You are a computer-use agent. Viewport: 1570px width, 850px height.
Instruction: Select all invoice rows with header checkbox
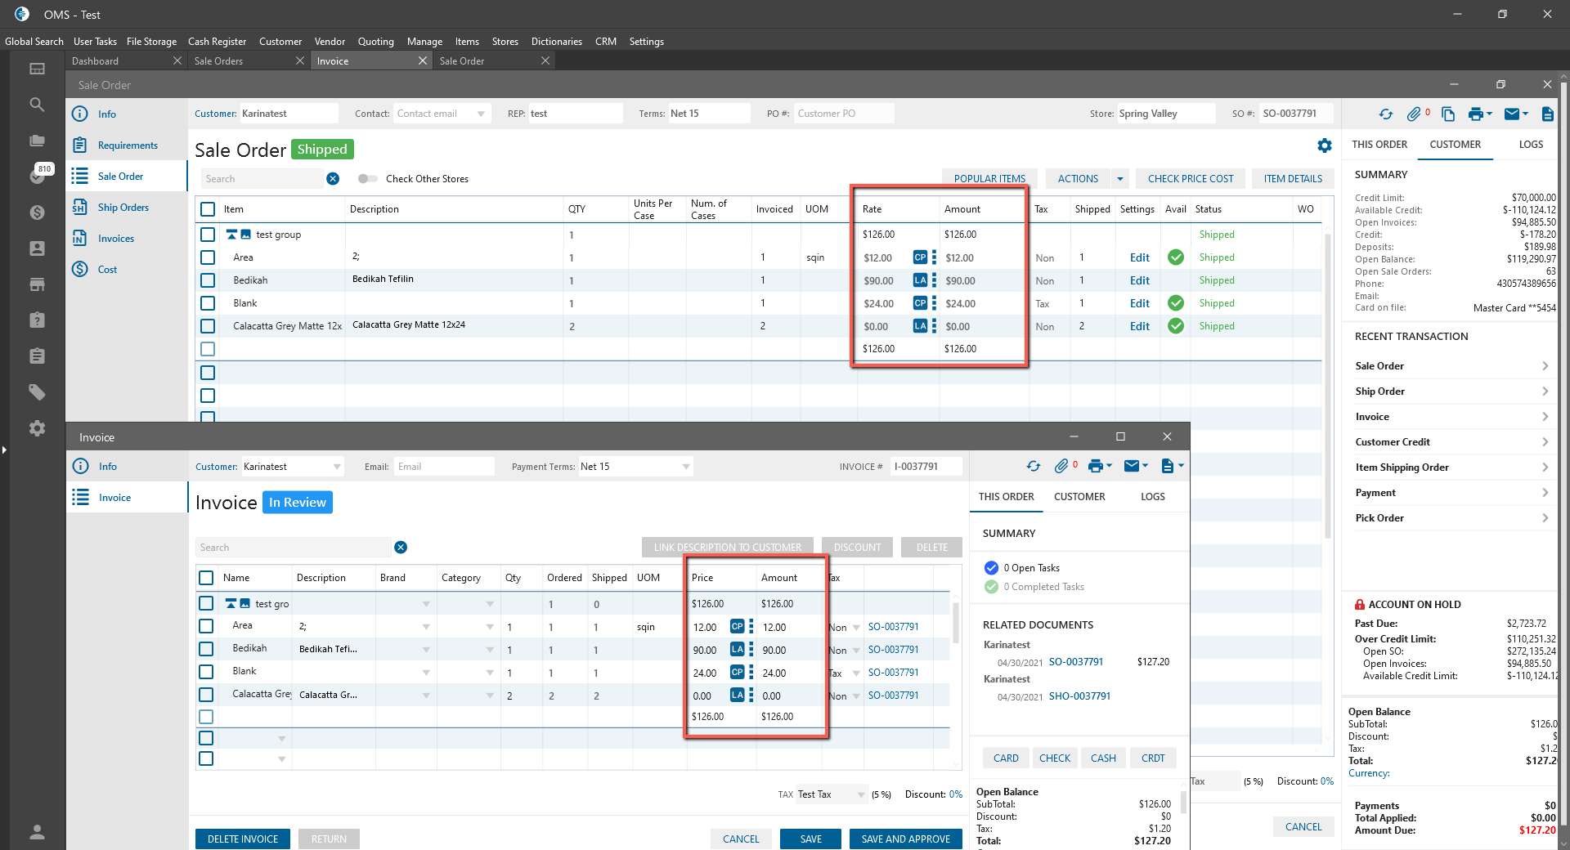(x=206, y=578)
